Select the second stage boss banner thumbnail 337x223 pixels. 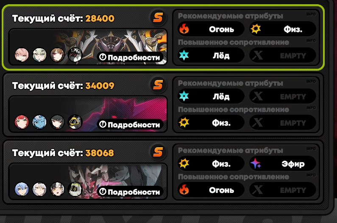(x=88, y=114)
